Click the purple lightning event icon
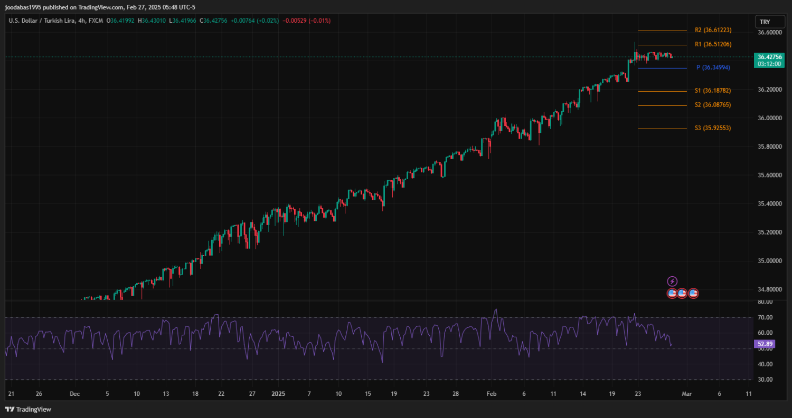Screen dimensions: 792x418 [672, 281]
